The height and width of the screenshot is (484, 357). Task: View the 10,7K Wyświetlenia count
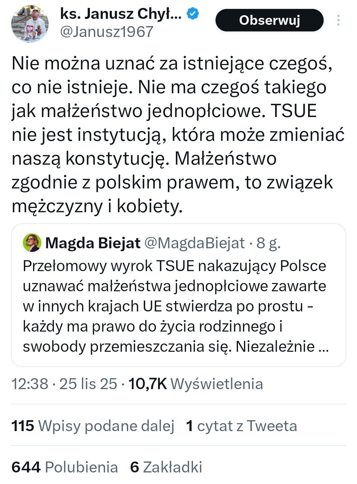[196, 384]
